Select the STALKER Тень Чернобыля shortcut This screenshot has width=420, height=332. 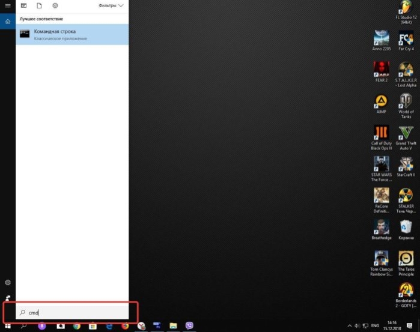(406, 201)
